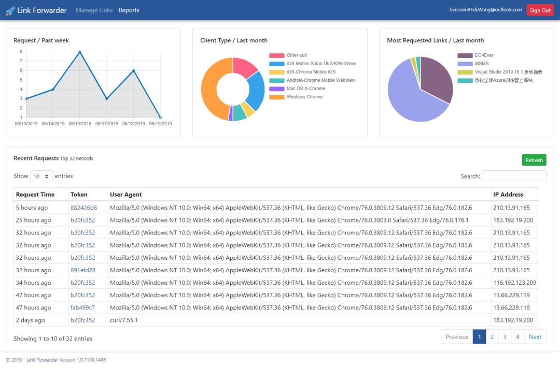The width and height of the screenshot is (560, 368).
Task: Click 'Showing 1 to 10 of 32 entries'
Action: tap(53, 338)
